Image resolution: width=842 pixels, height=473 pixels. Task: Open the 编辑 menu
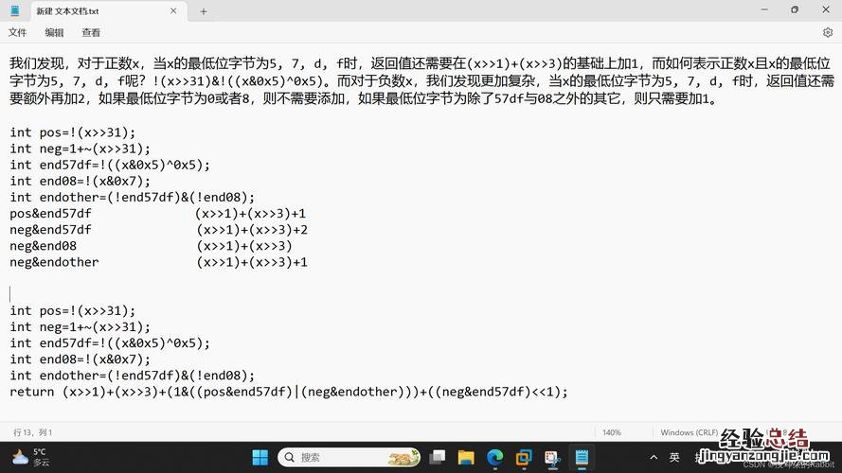[x=54, y=32]
